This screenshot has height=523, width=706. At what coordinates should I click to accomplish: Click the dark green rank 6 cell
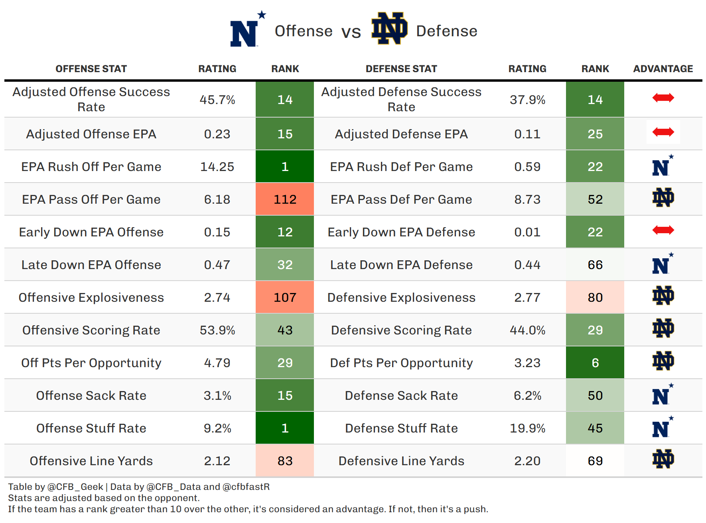pyautogui.click(x=595, y=363)
